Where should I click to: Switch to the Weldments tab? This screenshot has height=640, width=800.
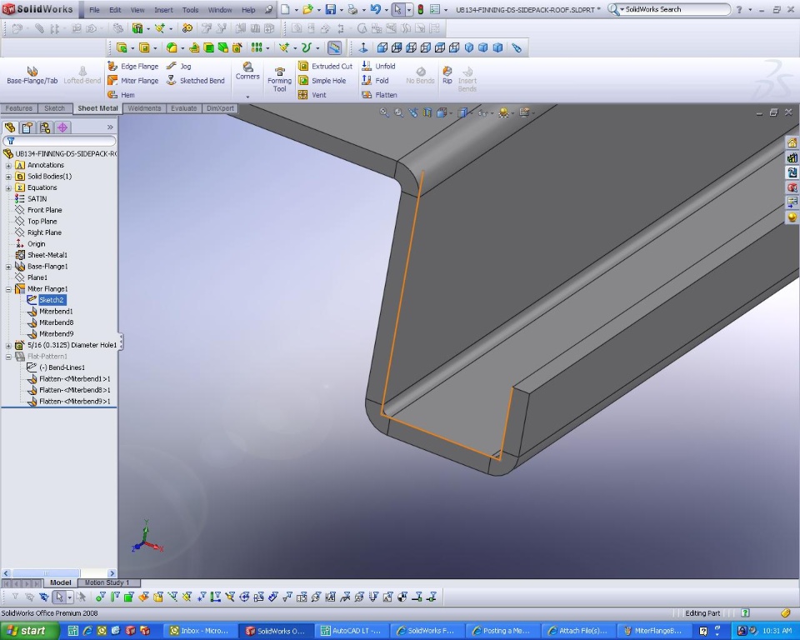144,108
